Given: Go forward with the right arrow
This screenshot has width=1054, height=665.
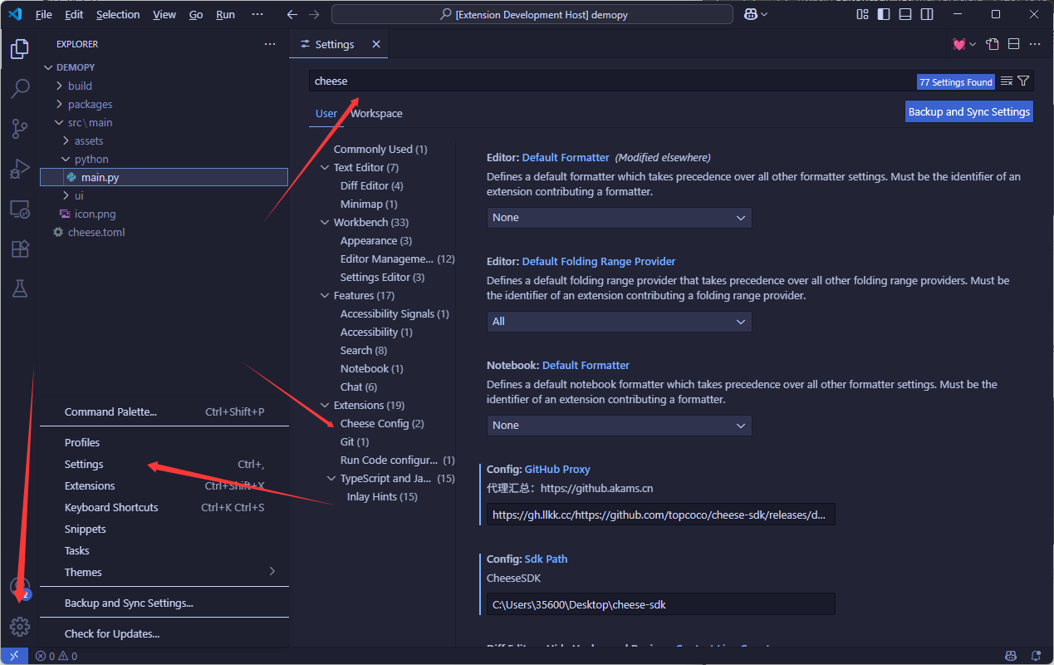Looking at the screenshot, I should coord(313,14).
